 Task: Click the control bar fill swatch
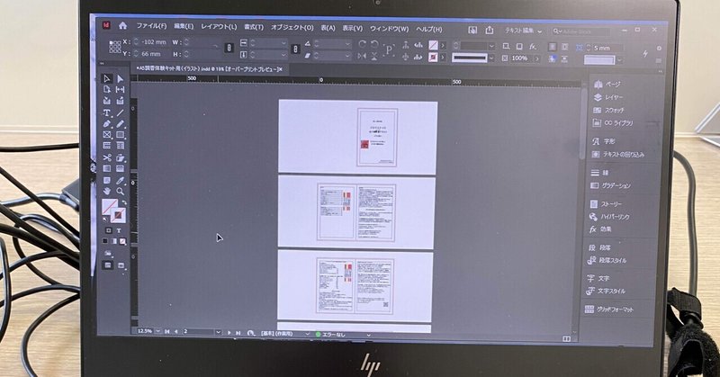433,45
